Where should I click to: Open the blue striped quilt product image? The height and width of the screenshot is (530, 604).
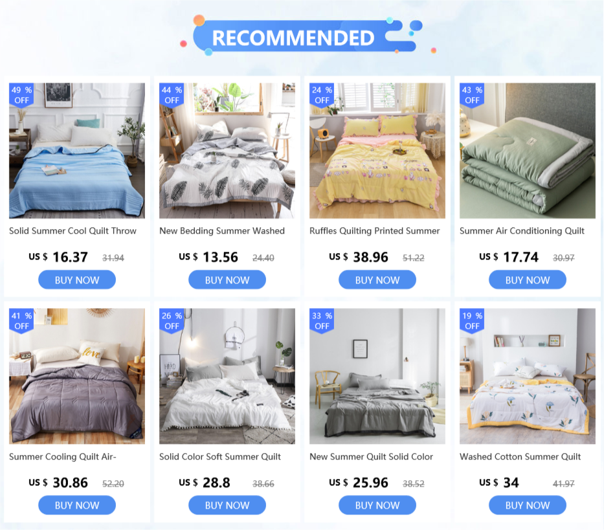tap(77, 151)
